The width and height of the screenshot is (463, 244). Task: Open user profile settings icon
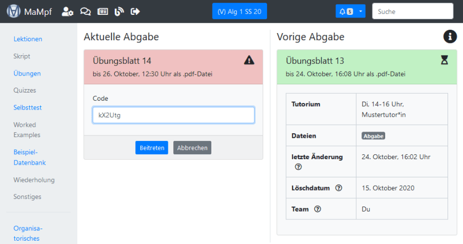click(67, 11)
